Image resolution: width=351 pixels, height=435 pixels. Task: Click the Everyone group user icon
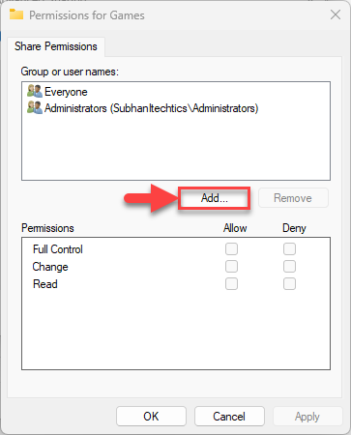35,91
